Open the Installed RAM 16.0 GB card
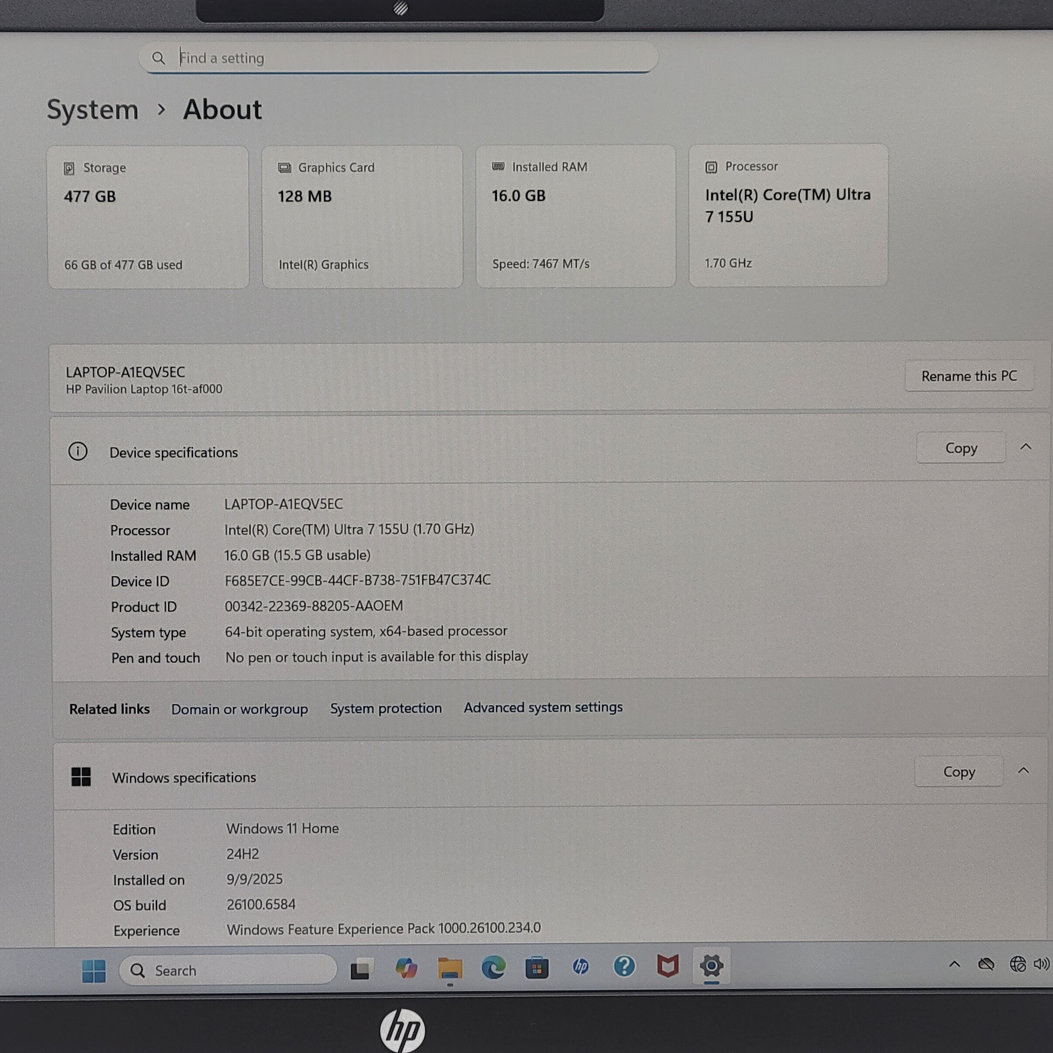Viewport: 1053px width, 1053px height. point(576,216)
